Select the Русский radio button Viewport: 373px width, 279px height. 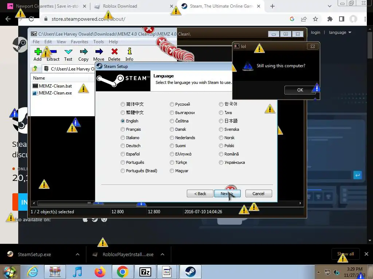tap(172, 104)
